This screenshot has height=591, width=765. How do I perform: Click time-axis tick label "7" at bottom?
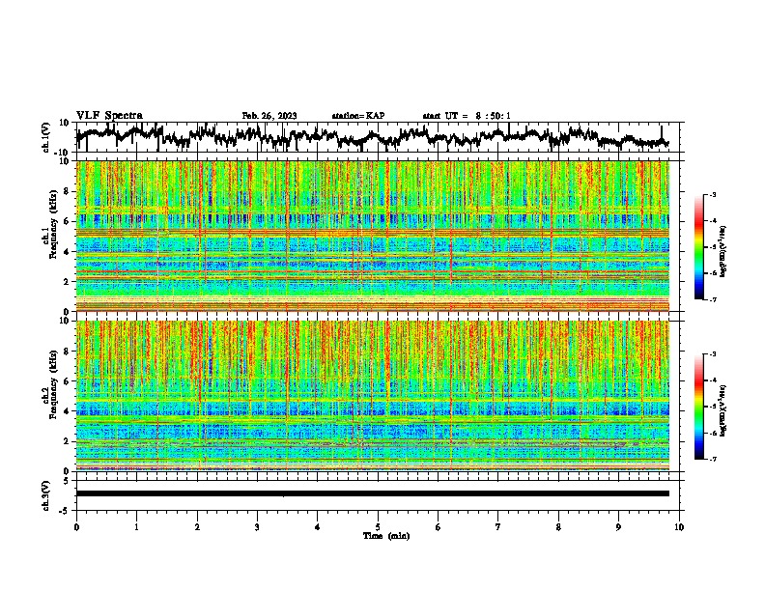click(498, 527)
